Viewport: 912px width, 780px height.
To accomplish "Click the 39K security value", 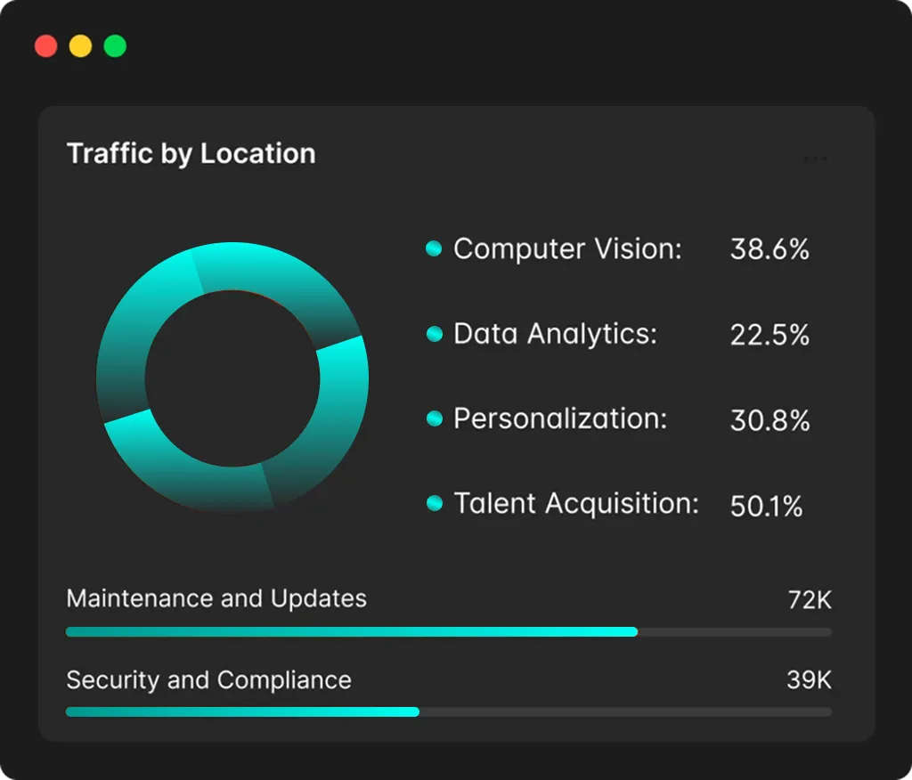I will (x=809, y=680).
